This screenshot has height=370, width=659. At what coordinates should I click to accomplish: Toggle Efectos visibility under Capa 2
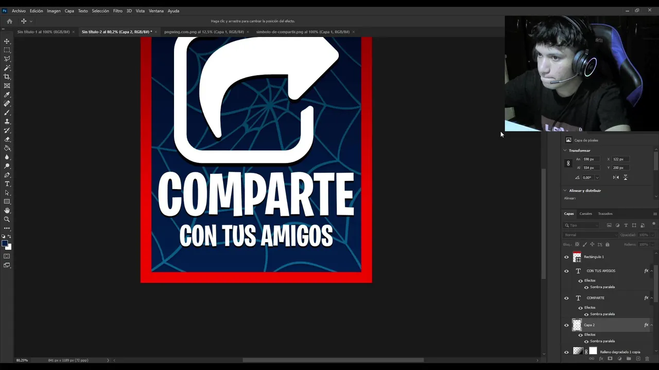(581, 335)
